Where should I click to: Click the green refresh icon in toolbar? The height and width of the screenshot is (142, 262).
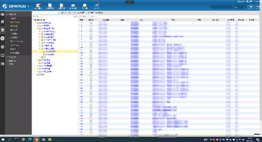(x=89, y=13)
